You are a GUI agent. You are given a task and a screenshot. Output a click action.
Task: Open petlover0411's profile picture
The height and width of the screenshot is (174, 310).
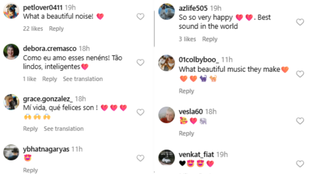point(11,11)
